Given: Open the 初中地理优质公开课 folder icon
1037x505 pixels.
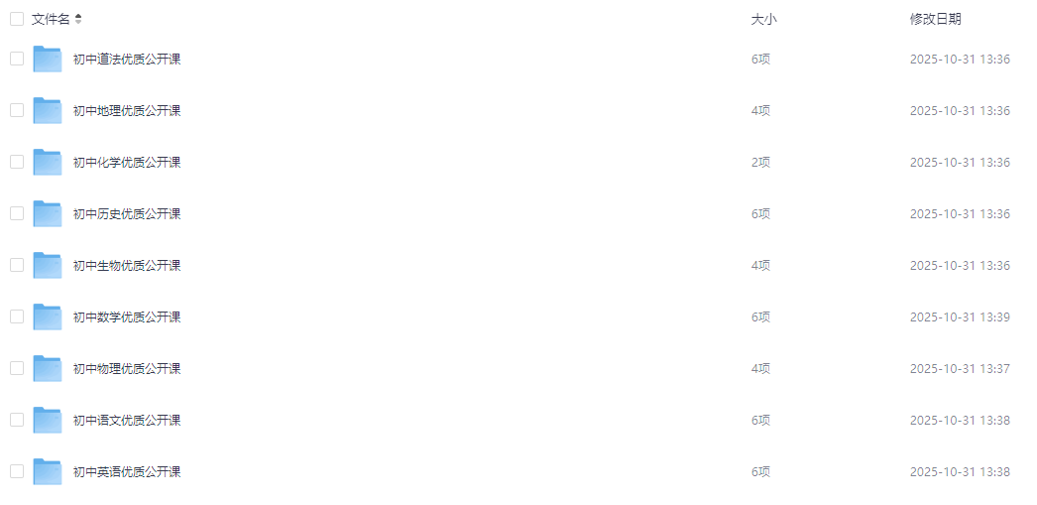Looking at the screenshot, I should tap(48, 110).
